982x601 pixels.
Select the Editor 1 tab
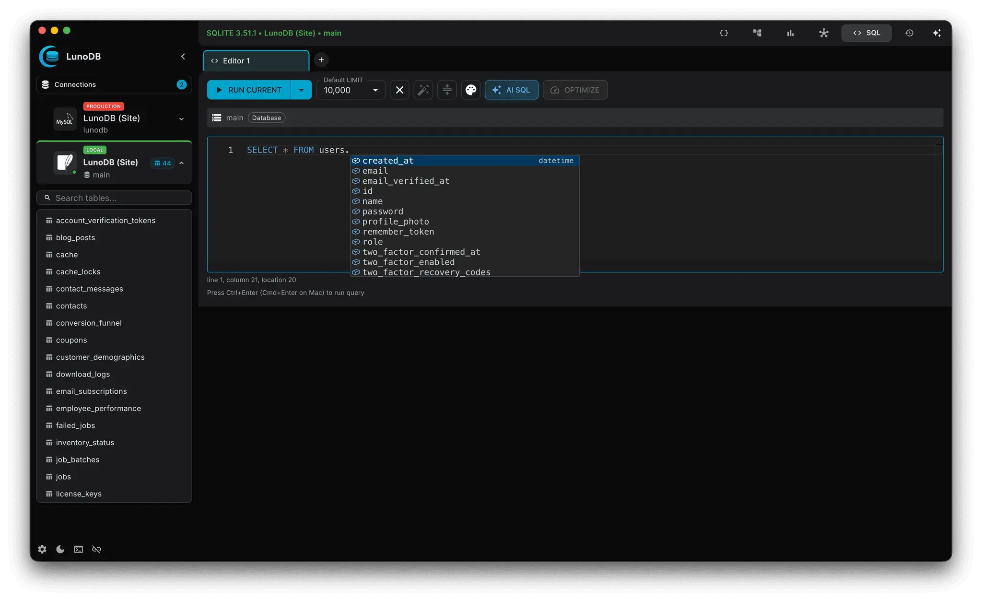tap(256, 61)
